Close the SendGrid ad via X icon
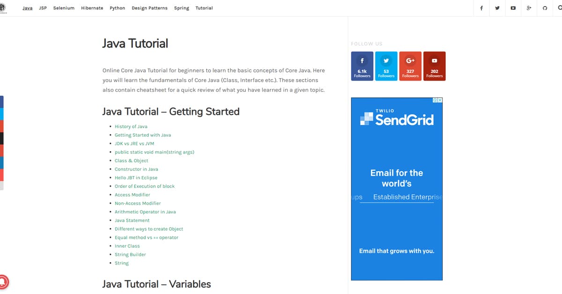 coord(440,100)
